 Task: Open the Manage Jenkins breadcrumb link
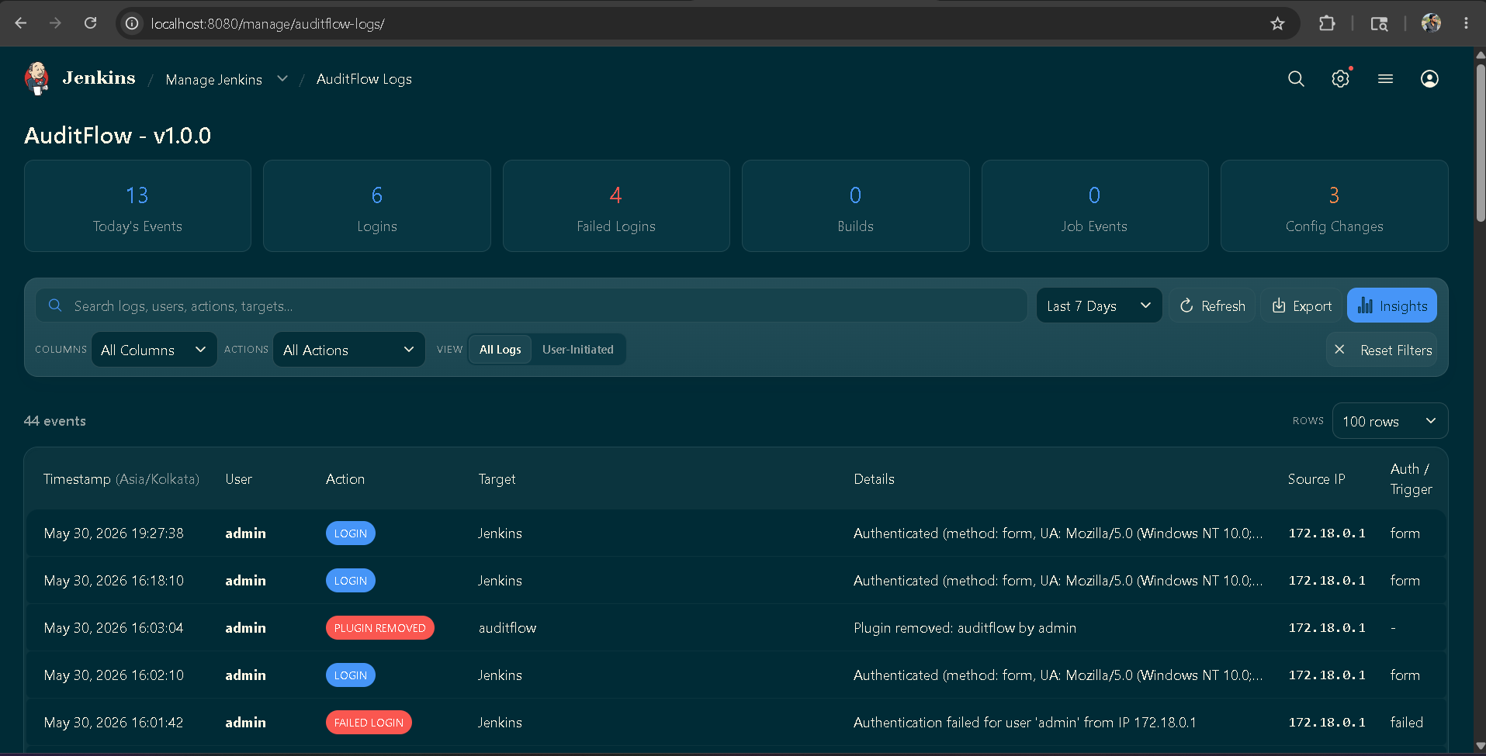click(213, 79)
